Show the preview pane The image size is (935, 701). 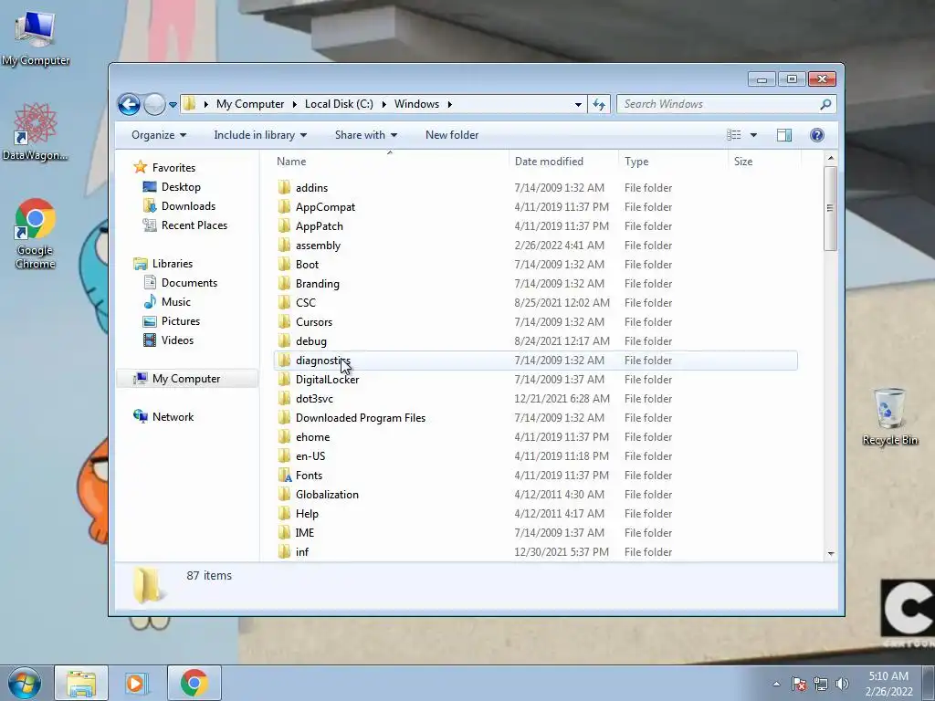(x=784, y=135)
